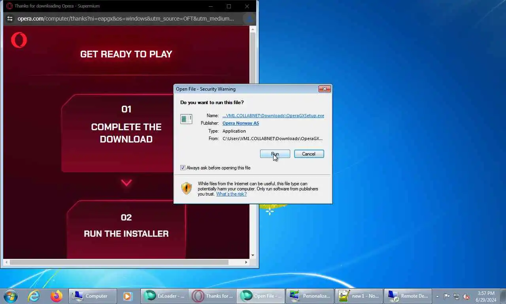Click the GET READY TO PLAY heading

click(126, 54)
